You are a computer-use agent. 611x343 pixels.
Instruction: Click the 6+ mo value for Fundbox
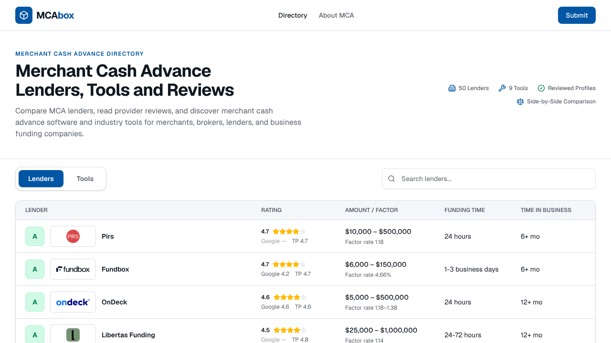[530, 269]
